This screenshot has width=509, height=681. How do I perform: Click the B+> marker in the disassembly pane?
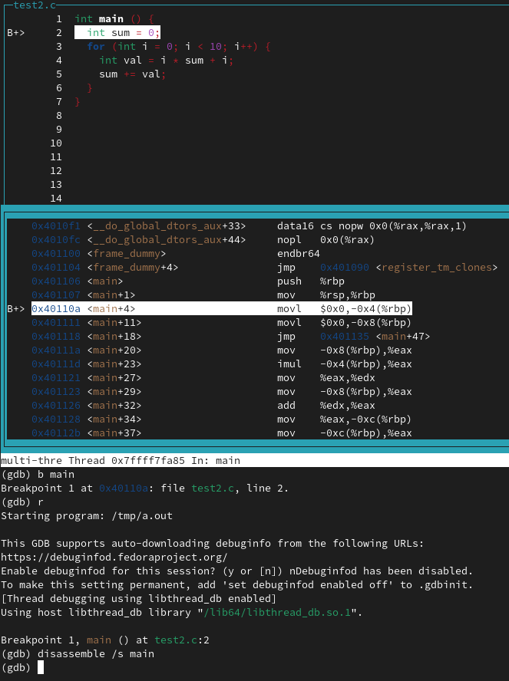tap(15, 309)
